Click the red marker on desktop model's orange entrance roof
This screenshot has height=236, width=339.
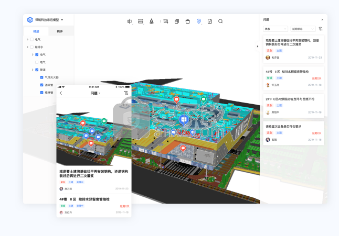click(183, 148)
